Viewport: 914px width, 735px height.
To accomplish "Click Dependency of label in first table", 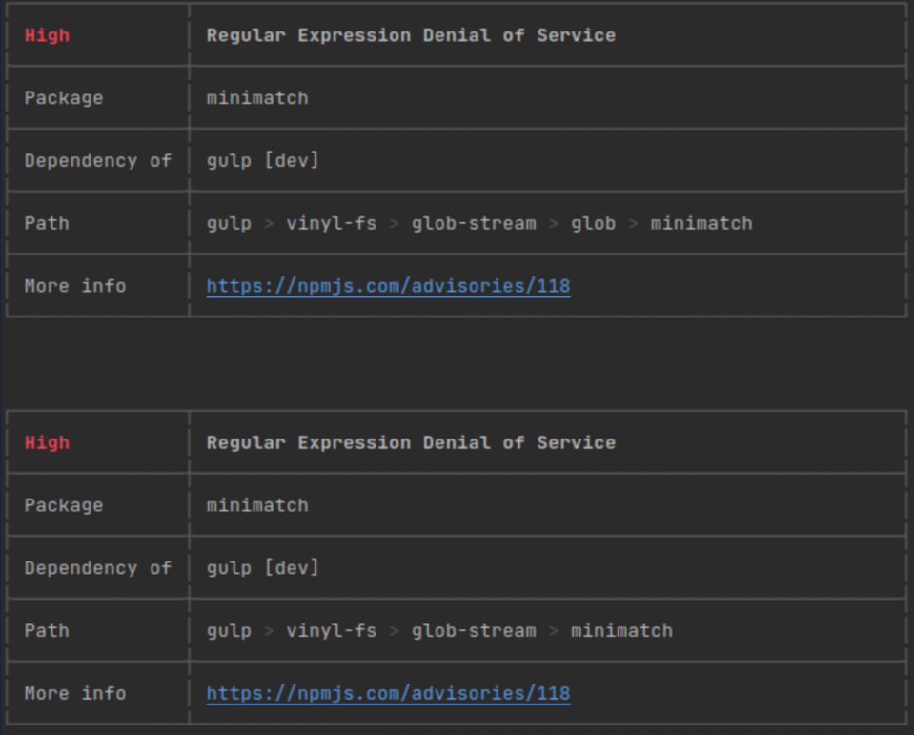I will pos(98,161).
